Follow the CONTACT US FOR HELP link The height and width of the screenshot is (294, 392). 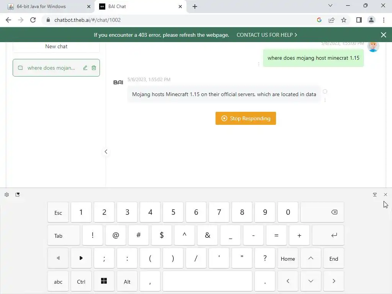coord(267,35)
